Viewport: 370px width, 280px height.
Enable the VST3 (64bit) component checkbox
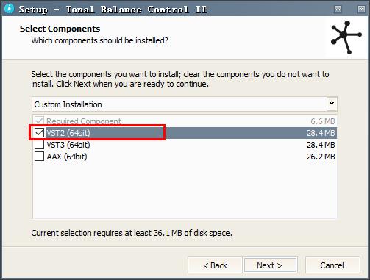coord(39,145)
